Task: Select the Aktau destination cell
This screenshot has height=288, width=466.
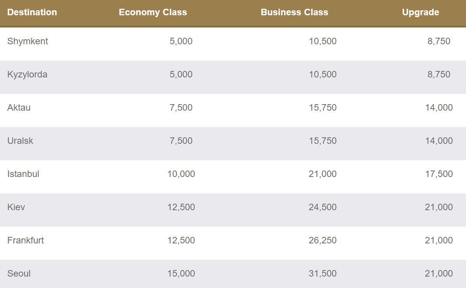Action: pyautogui.click(x=19, y=108)
